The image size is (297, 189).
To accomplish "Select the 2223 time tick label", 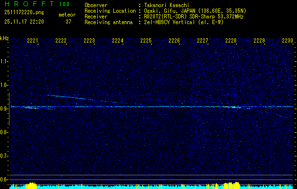I will (89, 41).
